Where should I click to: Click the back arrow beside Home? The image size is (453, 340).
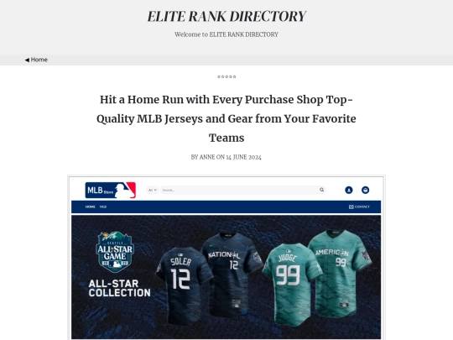click(x=27, y=60)
